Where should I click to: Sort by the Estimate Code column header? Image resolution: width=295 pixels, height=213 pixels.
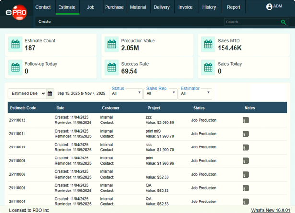click(x=22, y=108)
